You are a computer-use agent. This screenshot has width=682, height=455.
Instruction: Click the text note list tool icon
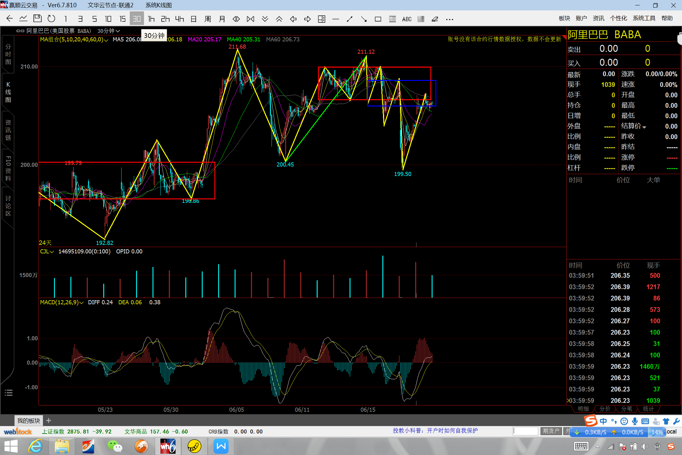pyautogui.click(x=392, y=19)
